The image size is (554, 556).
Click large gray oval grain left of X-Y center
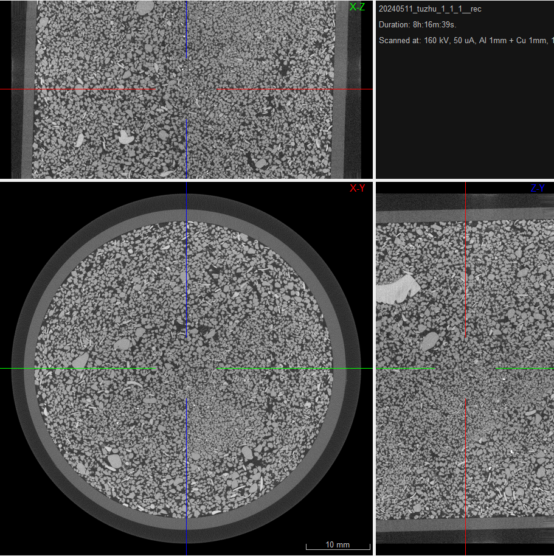(x=80, y=363)
